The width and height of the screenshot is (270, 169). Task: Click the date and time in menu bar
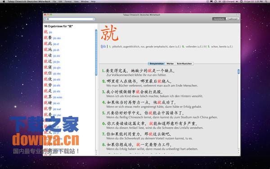253,1
